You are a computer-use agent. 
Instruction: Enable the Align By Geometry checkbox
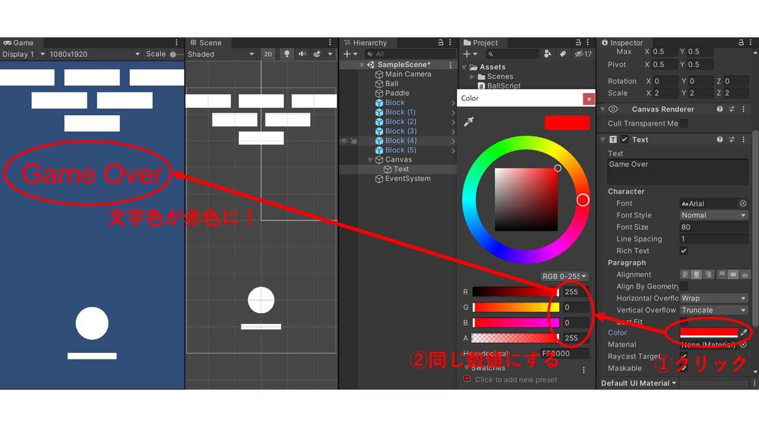pyautogui.click(x=684, y=286)
